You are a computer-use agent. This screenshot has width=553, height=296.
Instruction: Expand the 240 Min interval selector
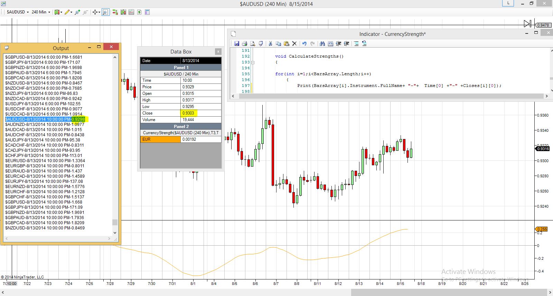point(41,12)
